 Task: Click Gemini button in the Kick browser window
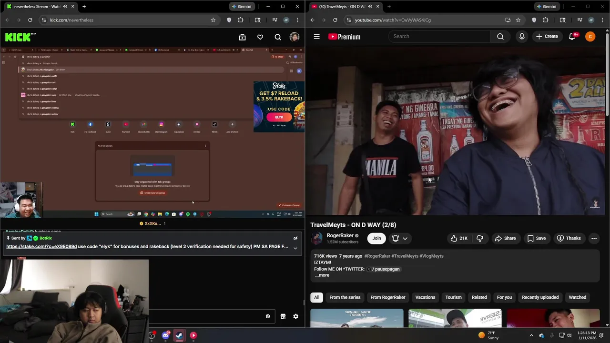(241, 7)
